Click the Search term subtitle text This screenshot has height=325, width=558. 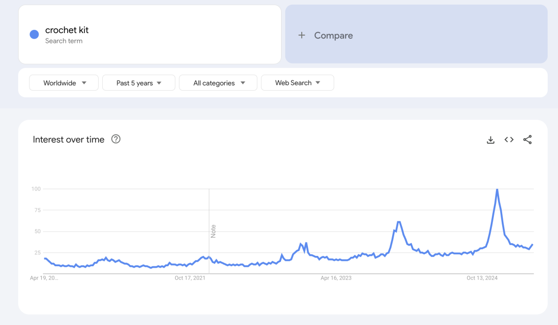coord(64,41)
